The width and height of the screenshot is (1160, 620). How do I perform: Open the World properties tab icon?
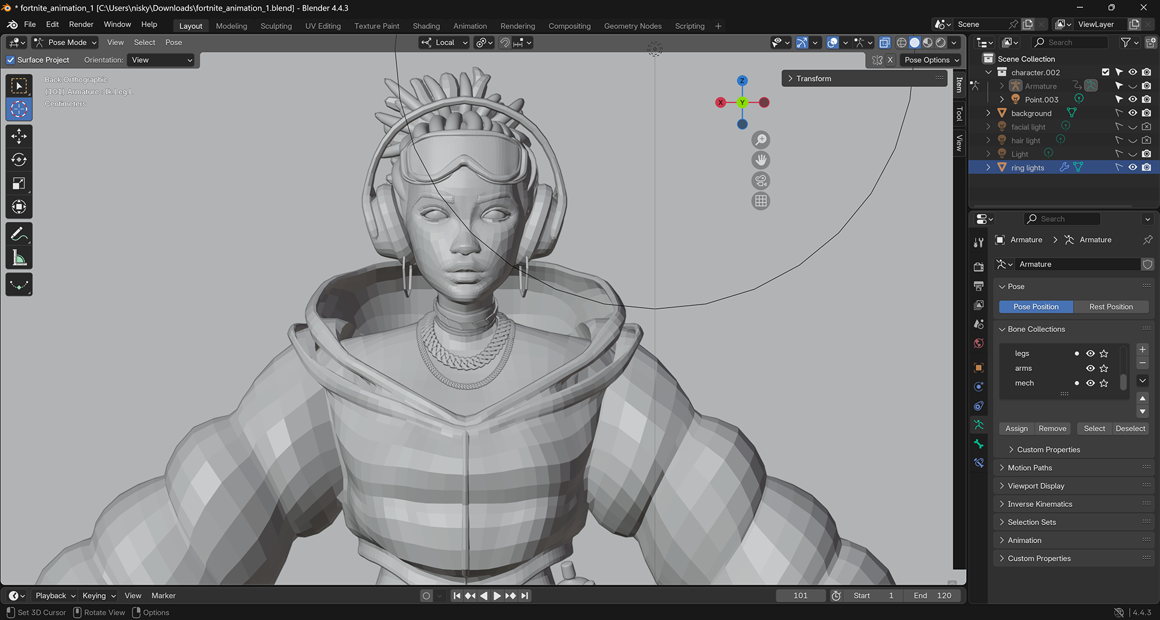point(979,343)
